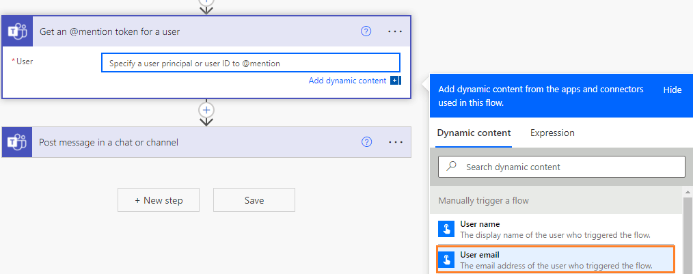Hide the dynamic content panel
This screenshot has width=693, height=274.
672,90
